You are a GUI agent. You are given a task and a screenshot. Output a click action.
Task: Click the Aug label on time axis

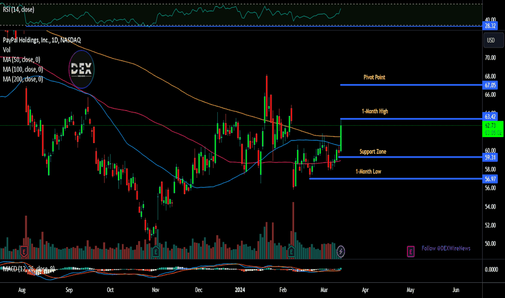point(22,290)
